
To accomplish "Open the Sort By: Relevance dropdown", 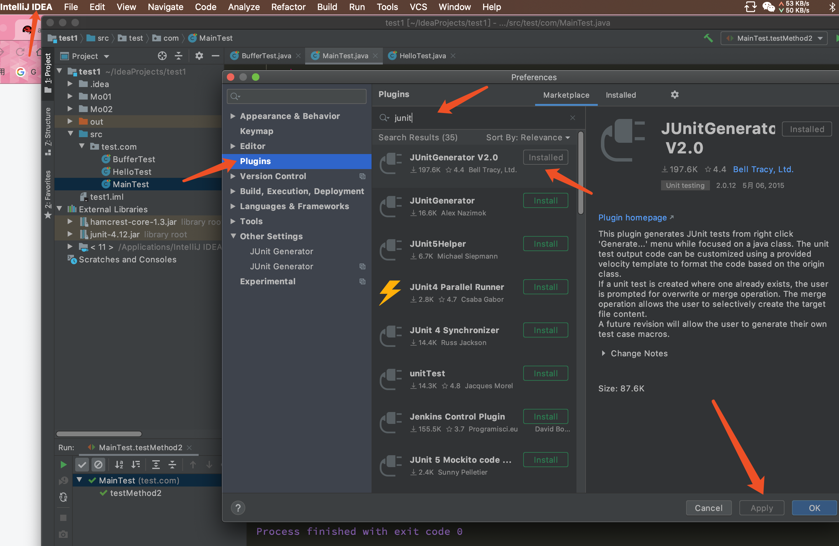I will pyautogui.click(x=528, y=137).
